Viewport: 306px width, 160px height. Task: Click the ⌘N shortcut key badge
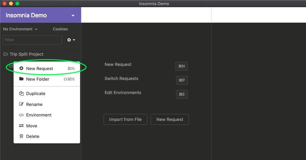point(181,66)
